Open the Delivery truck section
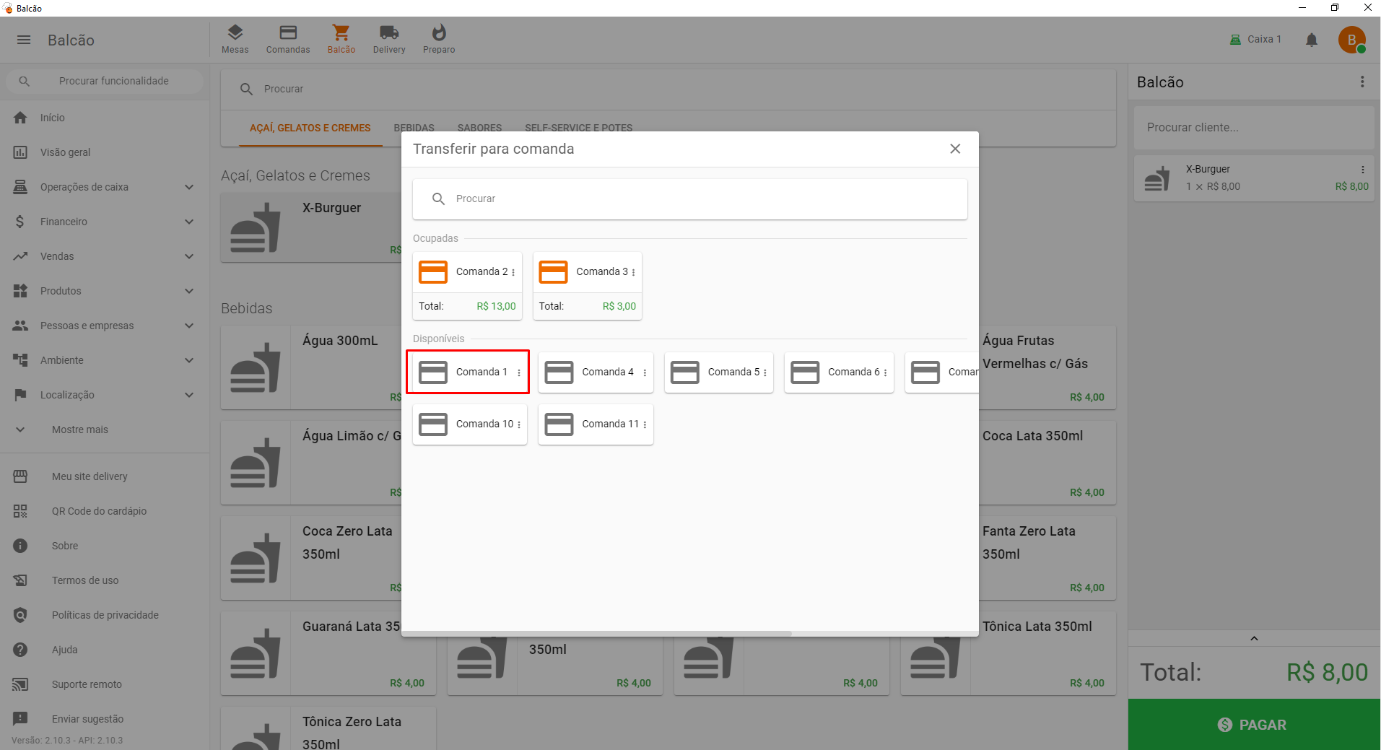 (389, 40)
